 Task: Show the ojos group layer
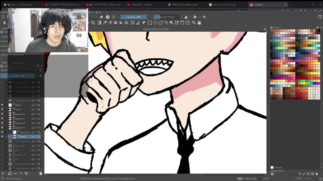tap(2, 150)
